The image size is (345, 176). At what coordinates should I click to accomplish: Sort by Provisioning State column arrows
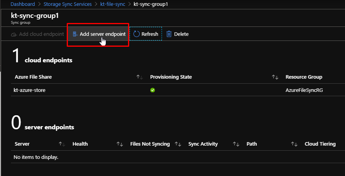(x=275, y=77)
